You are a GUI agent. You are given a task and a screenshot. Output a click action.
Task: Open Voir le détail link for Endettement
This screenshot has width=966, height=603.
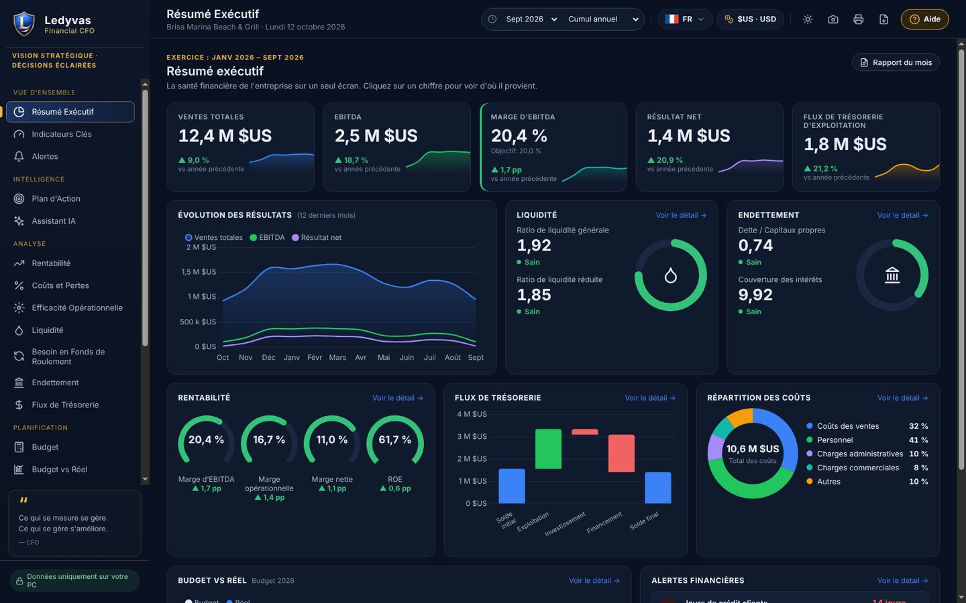click(x=902, y=215)
